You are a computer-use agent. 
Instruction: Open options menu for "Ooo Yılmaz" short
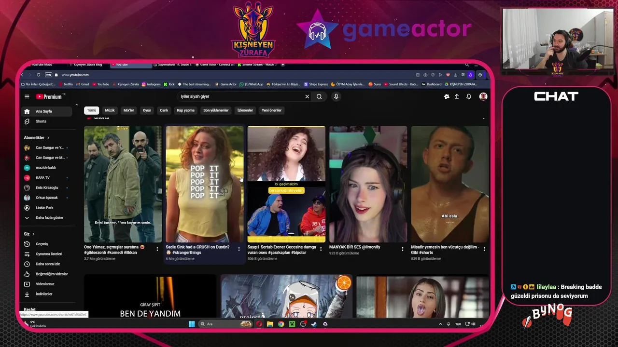click(x=157, y=249)
